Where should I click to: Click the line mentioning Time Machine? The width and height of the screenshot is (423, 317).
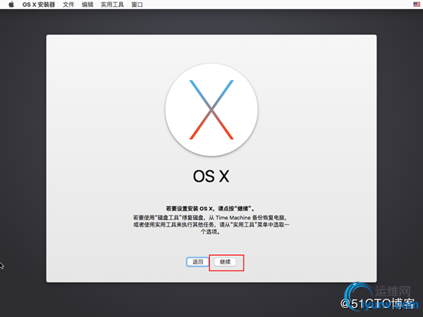click(210, 218)
